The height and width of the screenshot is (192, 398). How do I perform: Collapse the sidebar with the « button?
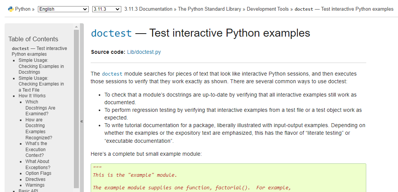click(82, 121)
